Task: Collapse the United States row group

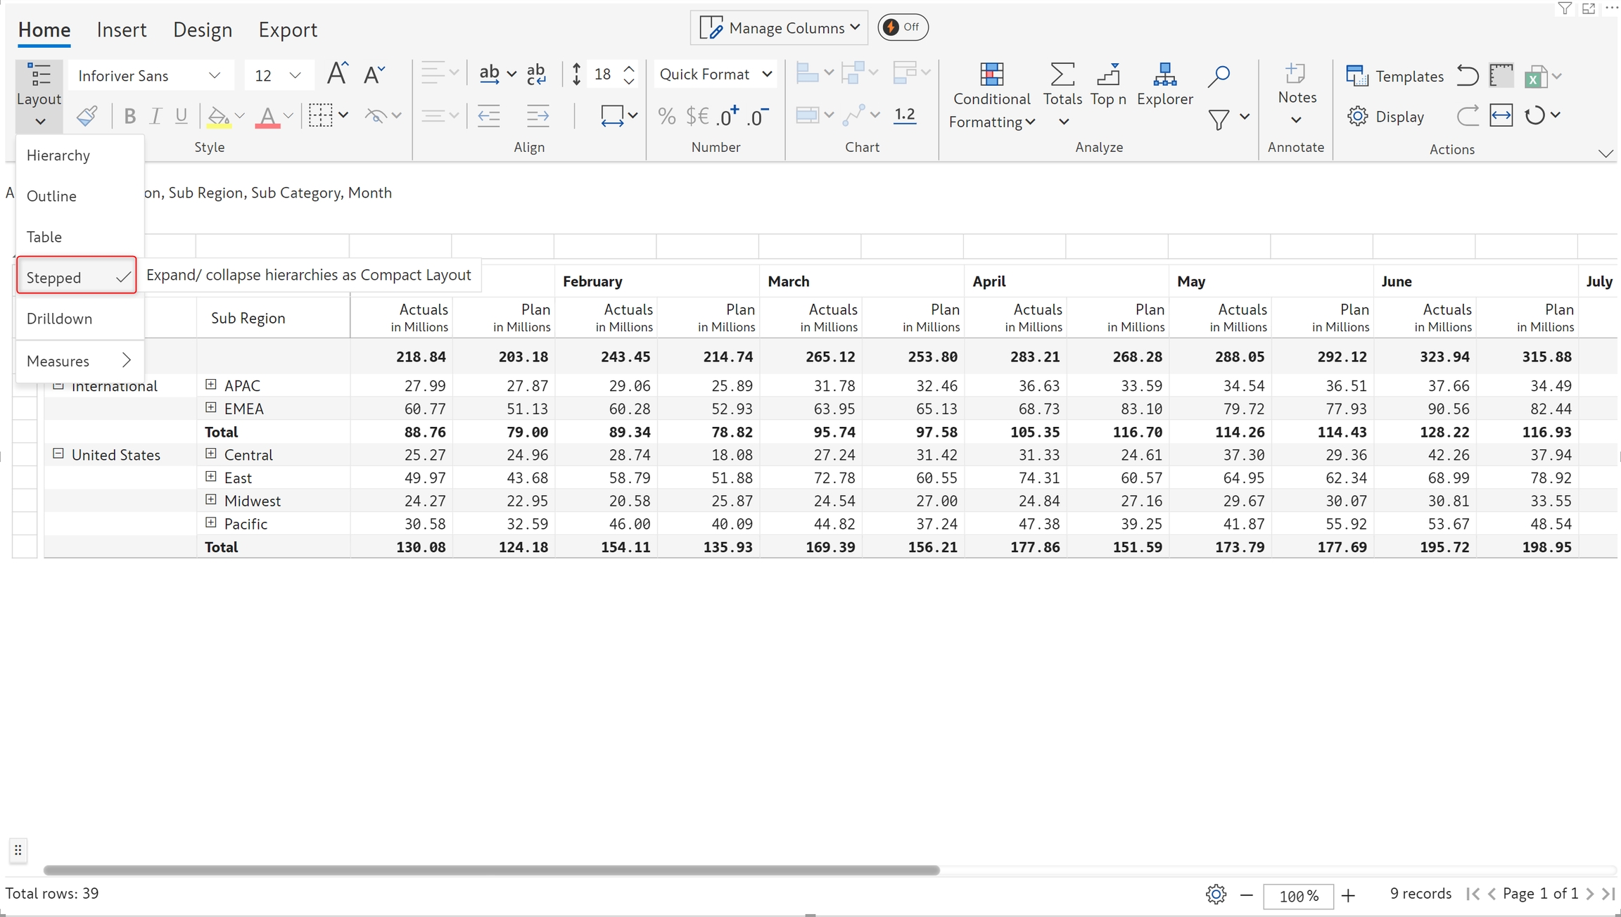Action: [x=58, y=454]
